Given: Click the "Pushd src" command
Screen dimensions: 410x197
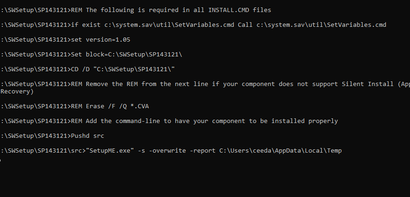Looking at the screenshot, I should point(88,136).
